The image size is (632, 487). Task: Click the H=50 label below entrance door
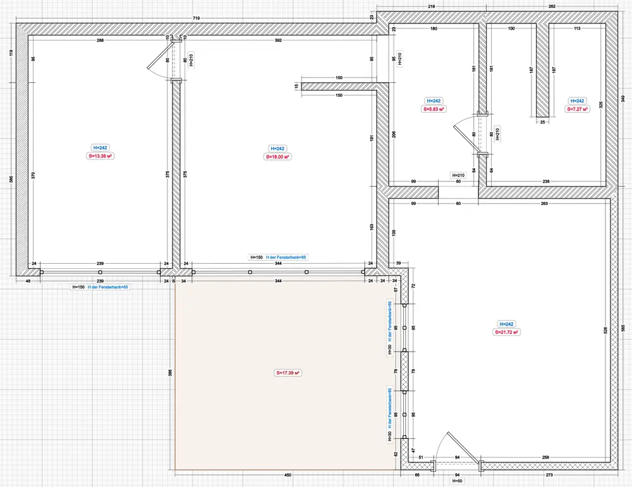pyautogui.click(x=457, y=481)
